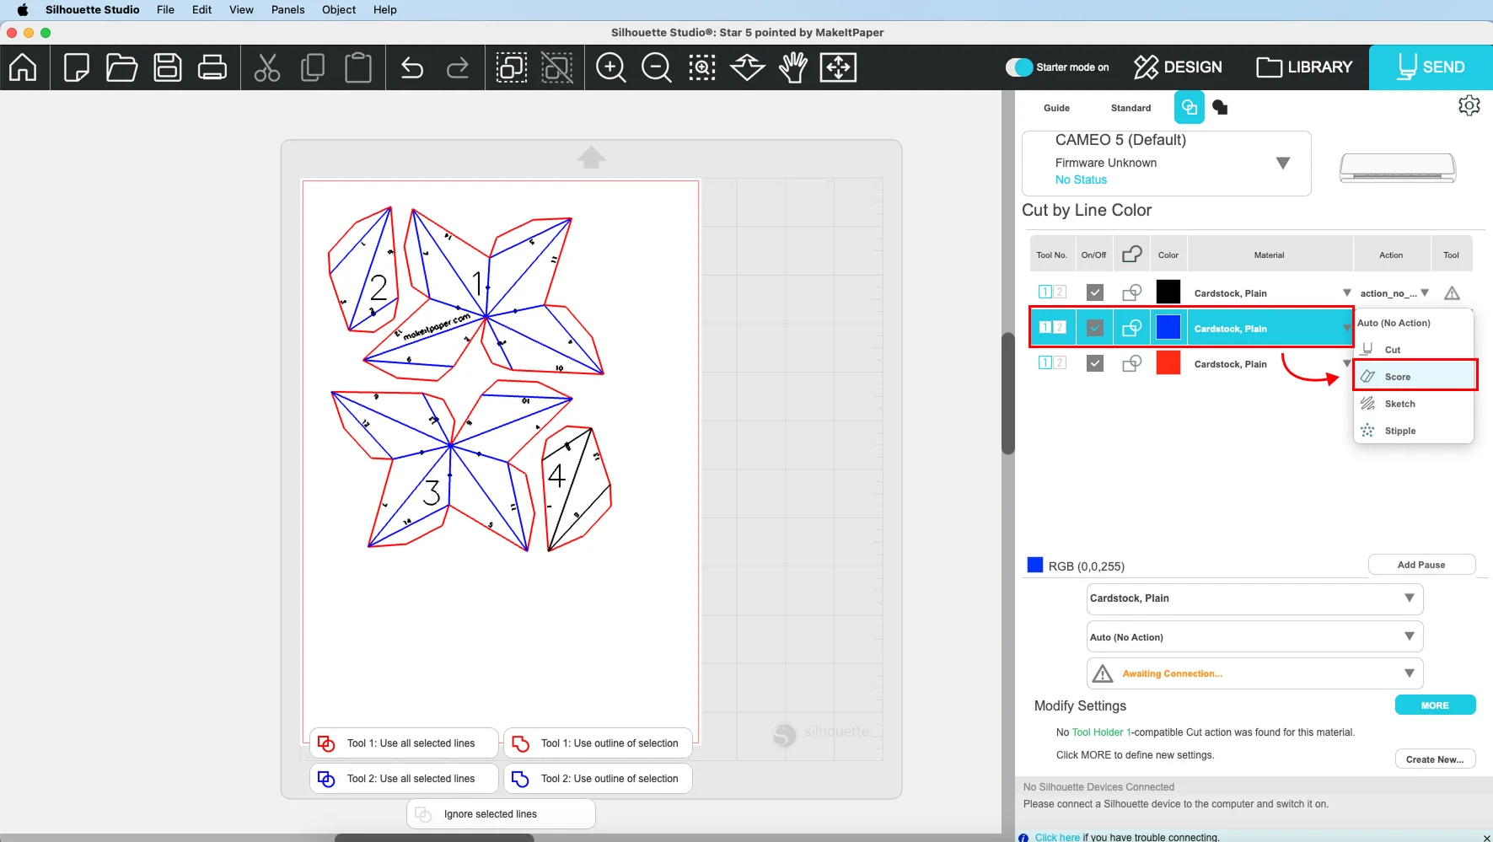Viewport: 1493px width, 842px height.
Task: Open action dropdown on black row
Action: (1425, 292)
